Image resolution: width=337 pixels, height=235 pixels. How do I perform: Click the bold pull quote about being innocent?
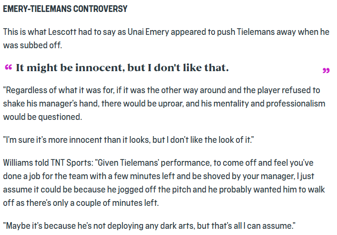(x=122, y=68)
